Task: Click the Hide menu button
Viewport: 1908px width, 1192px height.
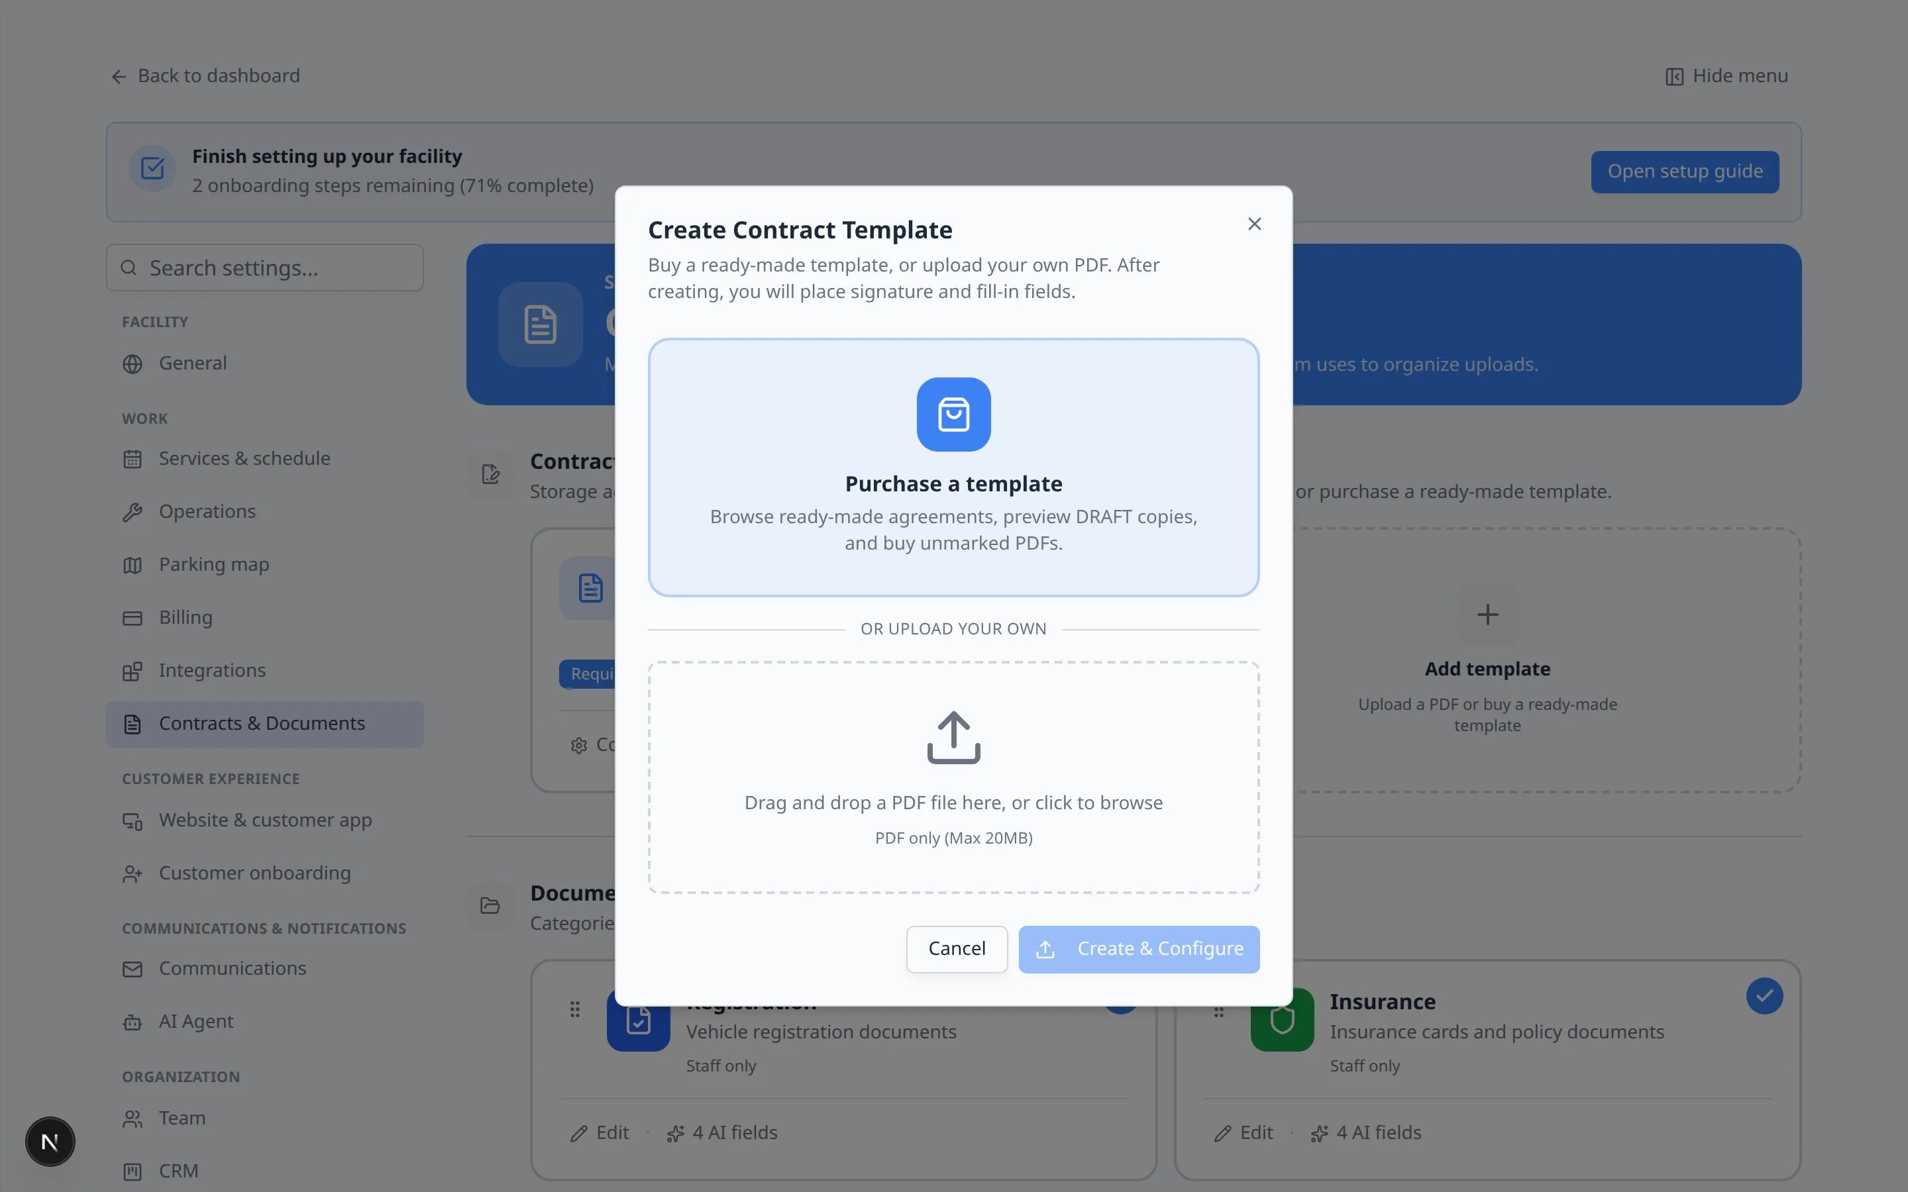Action: click(1726, 75)
